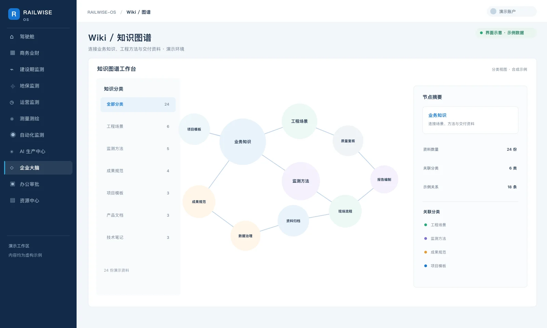Click the RAILWISE-OS breadcrumb link

click(102, 12)
